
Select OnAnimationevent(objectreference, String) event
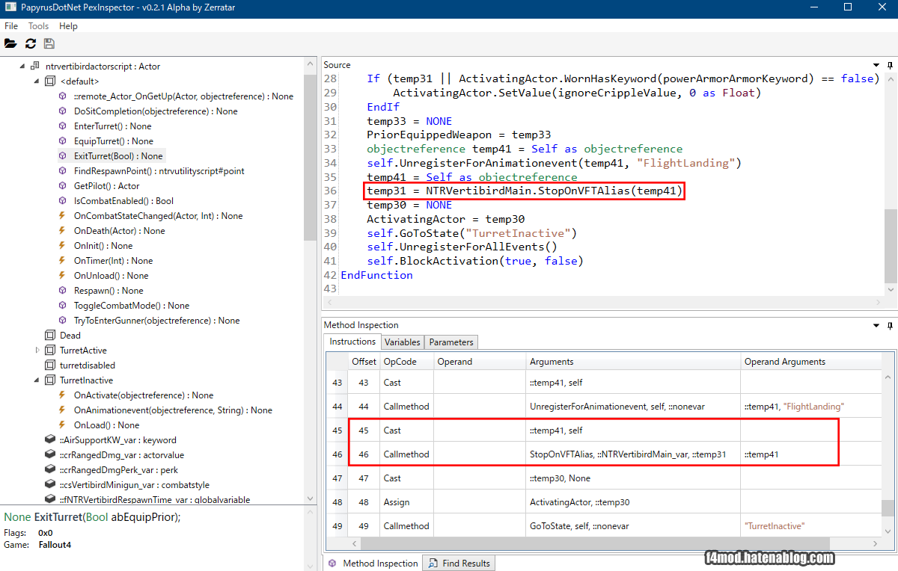click(173, 410)
